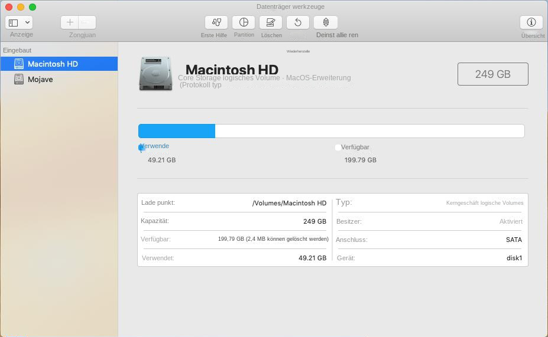Click the white available-space bar segment
The width and height of the screenshot is (548, 337).
369,131
